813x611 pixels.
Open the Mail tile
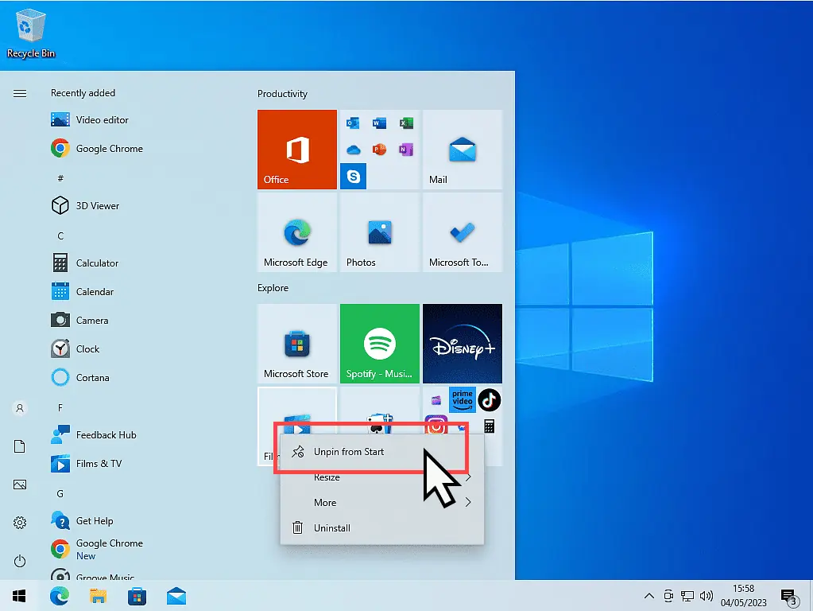click(x=463, y=151)
